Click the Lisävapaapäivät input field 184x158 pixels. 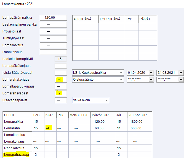pos(61,100)
